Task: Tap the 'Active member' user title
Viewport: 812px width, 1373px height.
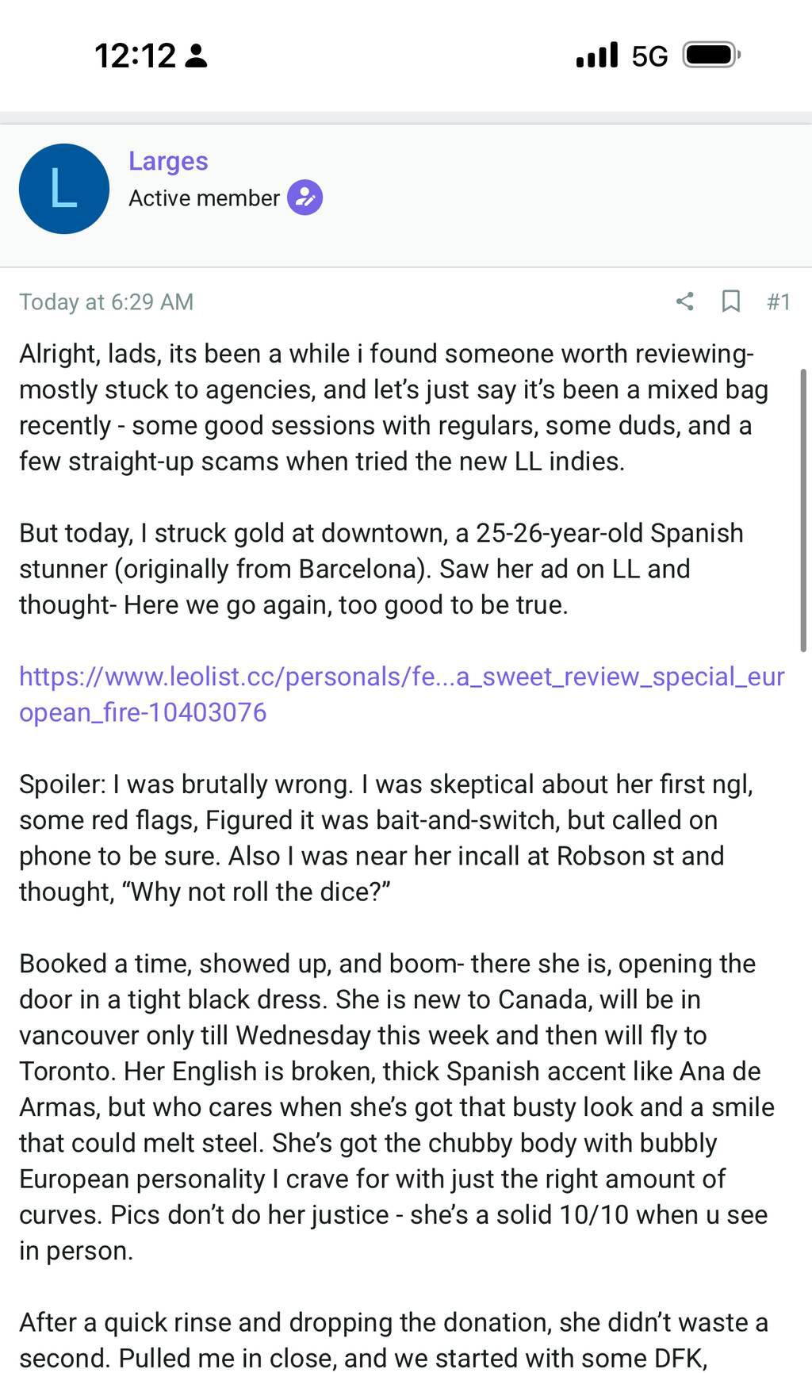Action: pyautogui.click(x=204, y=198)
